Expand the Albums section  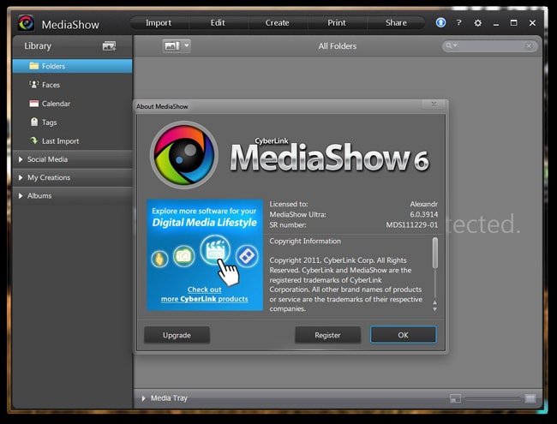pos(21,195)
